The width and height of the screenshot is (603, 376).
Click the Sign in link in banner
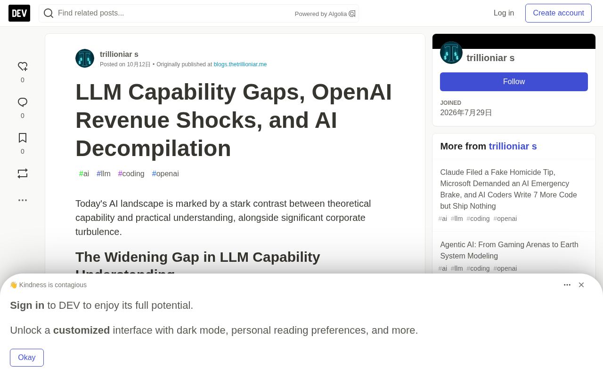click(27, 305)
